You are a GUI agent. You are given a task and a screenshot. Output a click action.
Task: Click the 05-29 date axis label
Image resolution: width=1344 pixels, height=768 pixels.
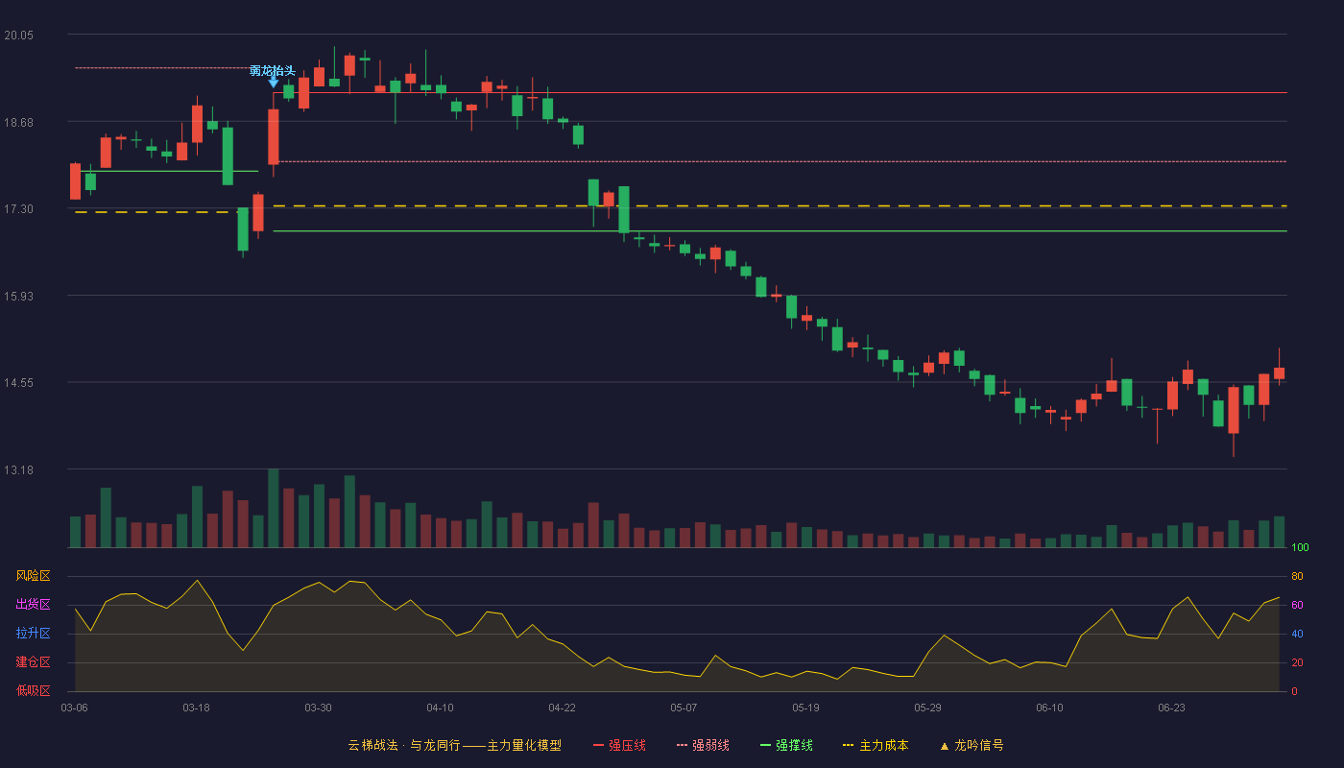[x=927, y=708]
